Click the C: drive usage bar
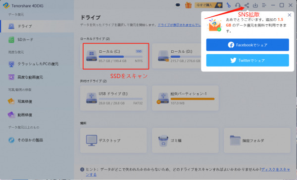The height and width of the screenshot is (180, 297). point(120,57)
